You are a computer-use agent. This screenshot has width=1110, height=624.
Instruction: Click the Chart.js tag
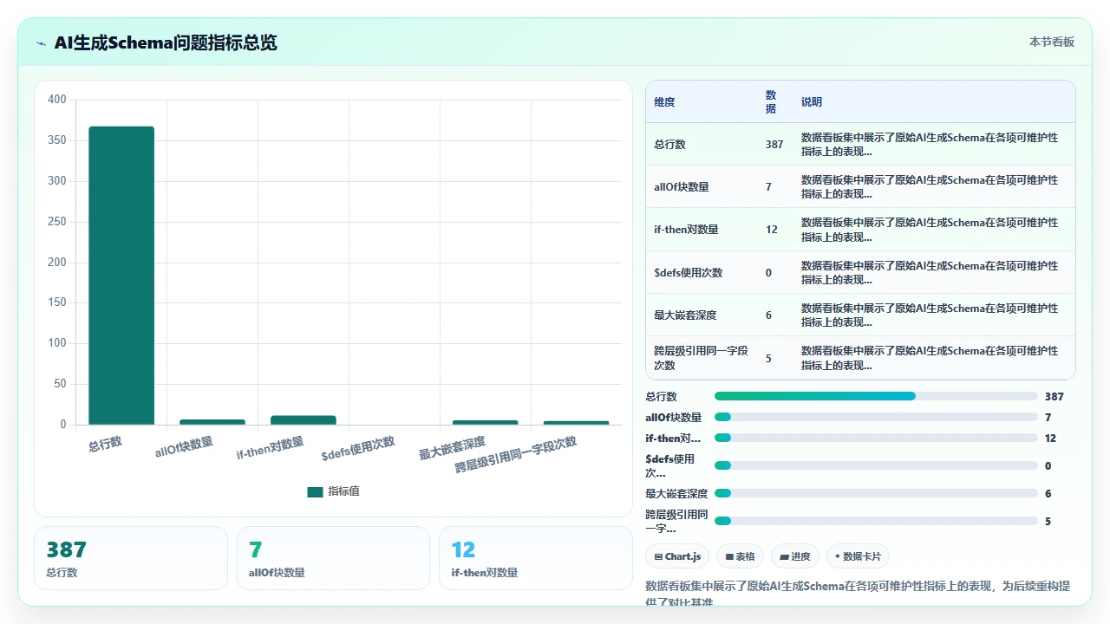(677, 556)
